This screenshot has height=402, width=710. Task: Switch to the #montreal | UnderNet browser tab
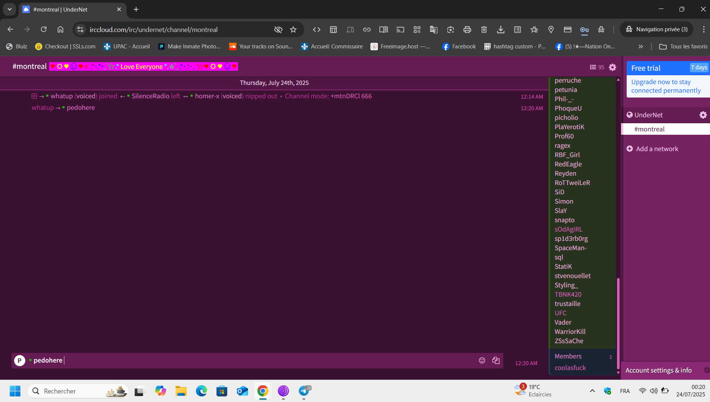click(71, 9)
